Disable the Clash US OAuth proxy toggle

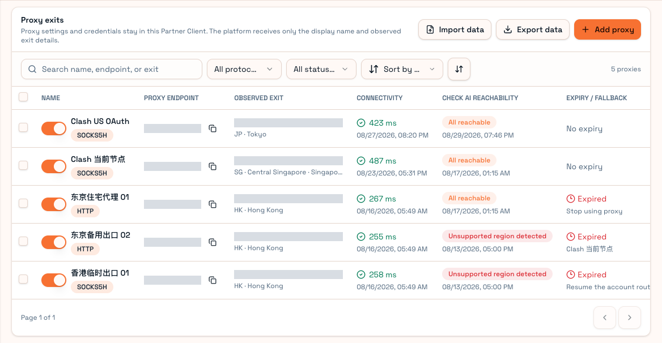click(x=54, y=128)
